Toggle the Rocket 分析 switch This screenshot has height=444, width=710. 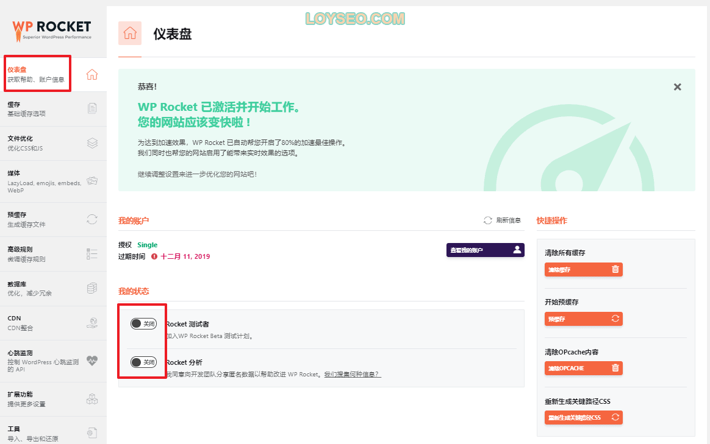(x=143, y=362)
